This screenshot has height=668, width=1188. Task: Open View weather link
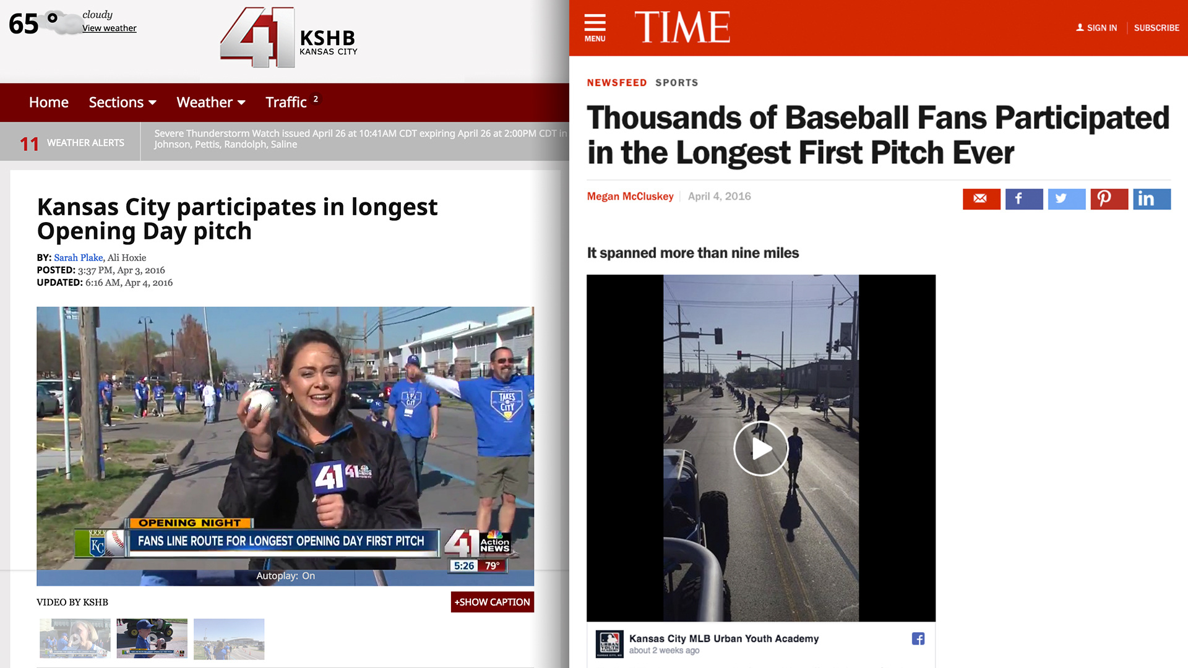[x=110, y=28]
